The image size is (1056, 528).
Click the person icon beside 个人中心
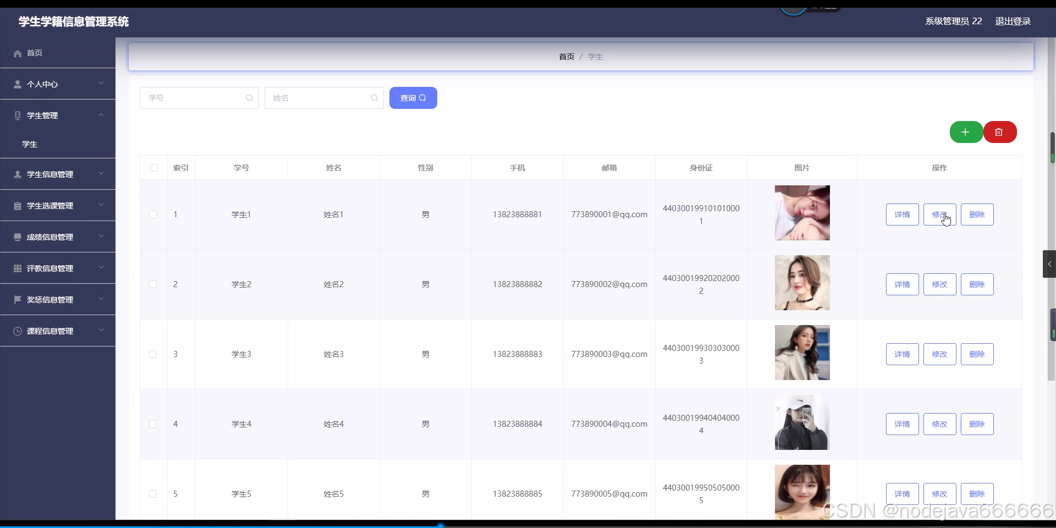pyautogui.click(x=18, y=84)
